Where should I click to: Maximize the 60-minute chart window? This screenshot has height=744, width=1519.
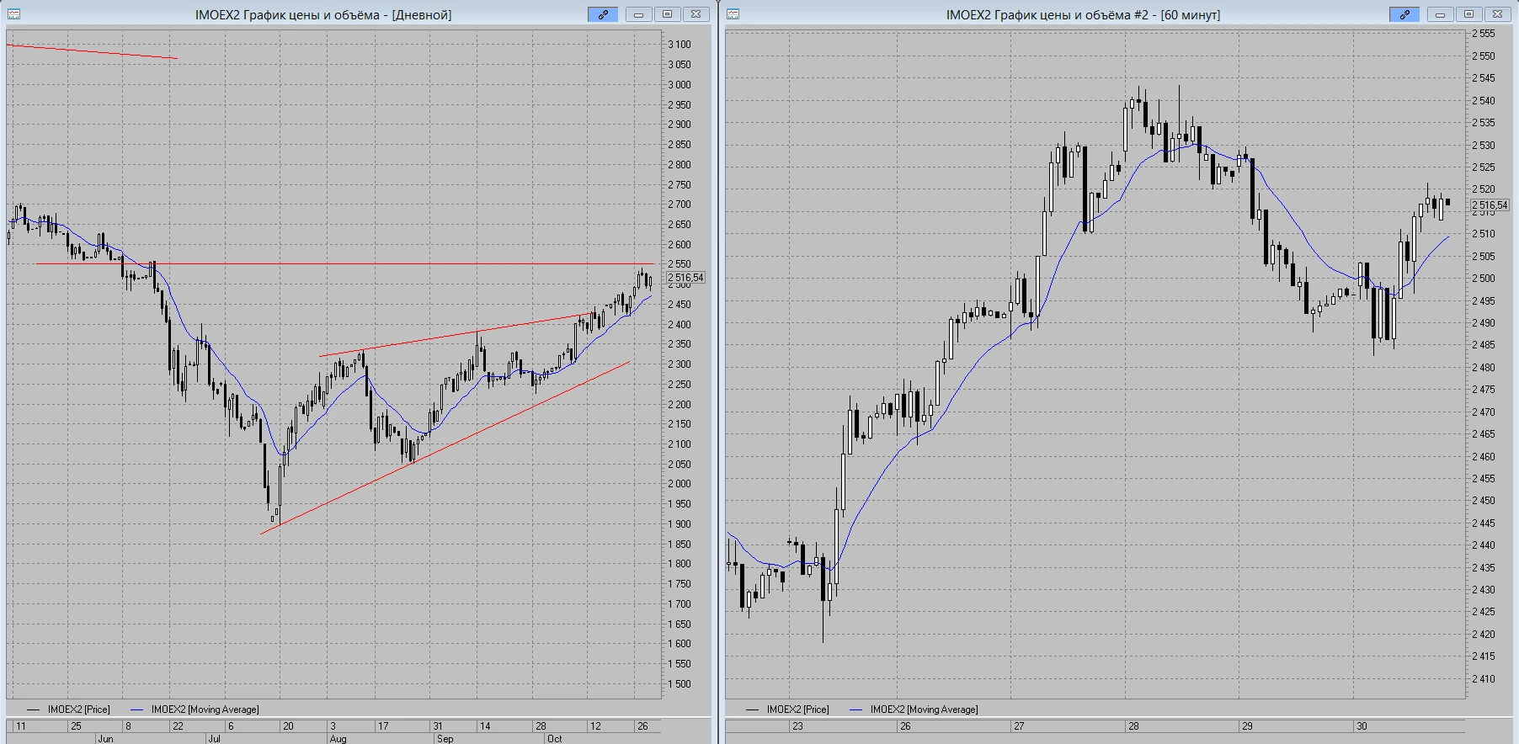tap(1469, 14)
